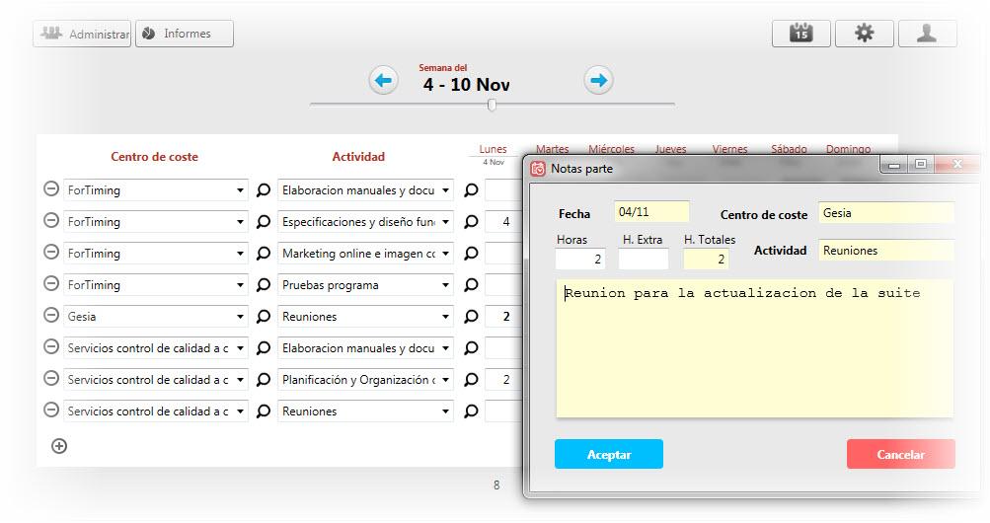The height and width of the screenshot is (523, 990).
Task: Open the Informes reports button
Action: (185, 34)
